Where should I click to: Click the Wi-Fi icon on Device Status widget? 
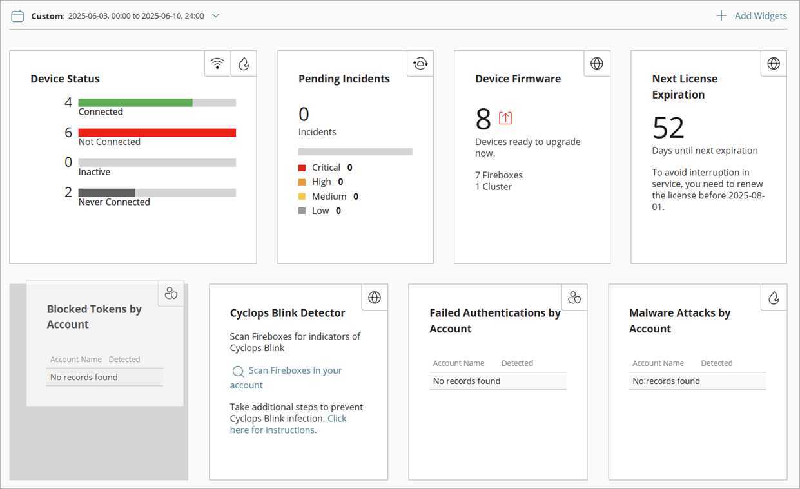coord(217,63)
